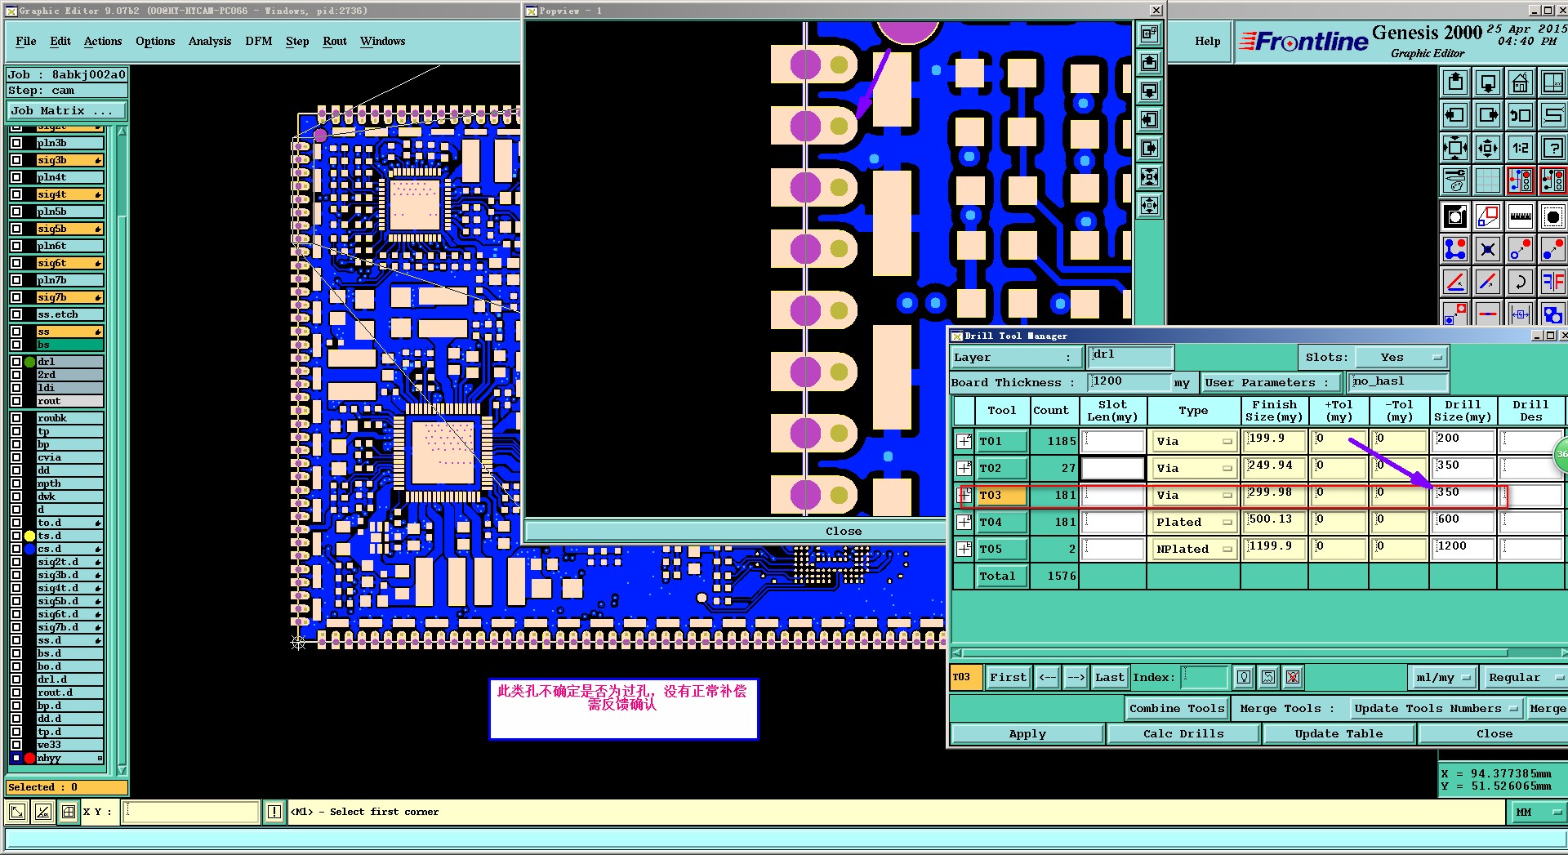Toggle the ss.etch layer checkbox

[16, 314]
